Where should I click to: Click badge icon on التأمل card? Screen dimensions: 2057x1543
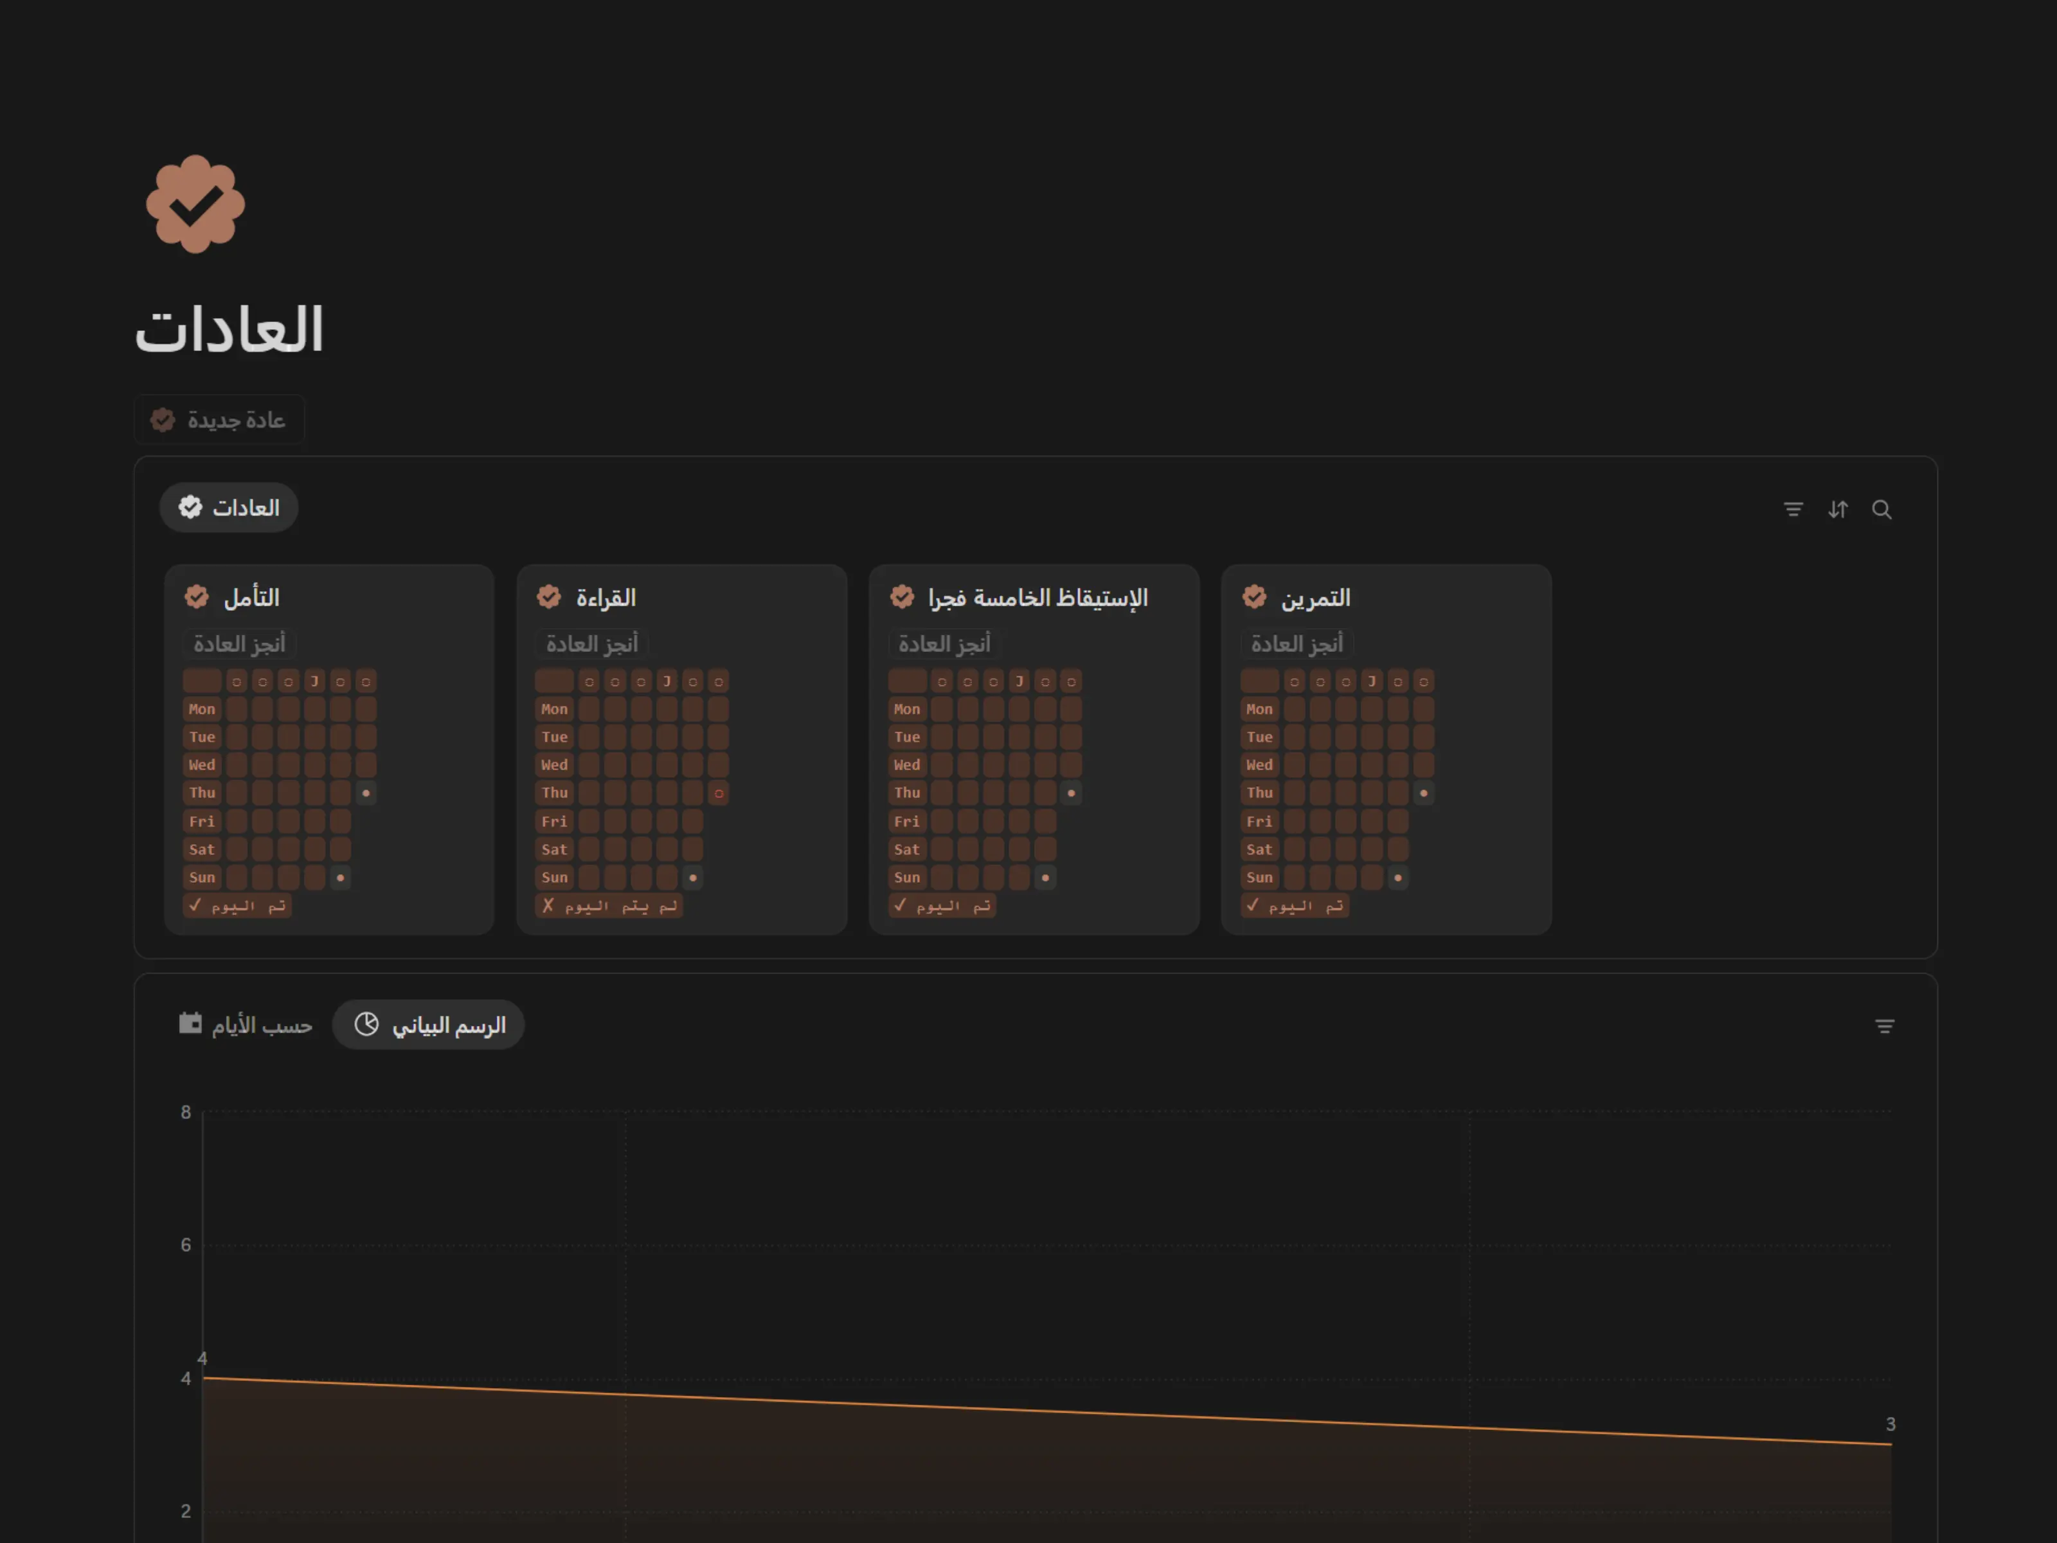(x=196, y=597)
